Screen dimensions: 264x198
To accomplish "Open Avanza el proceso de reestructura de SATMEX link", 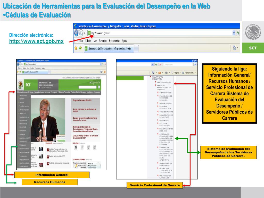I will (x=85, y=110).
